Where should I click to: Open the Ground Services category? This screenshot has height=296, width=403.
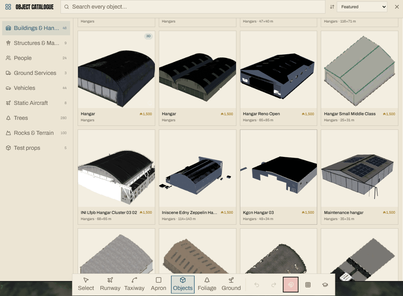36,73
